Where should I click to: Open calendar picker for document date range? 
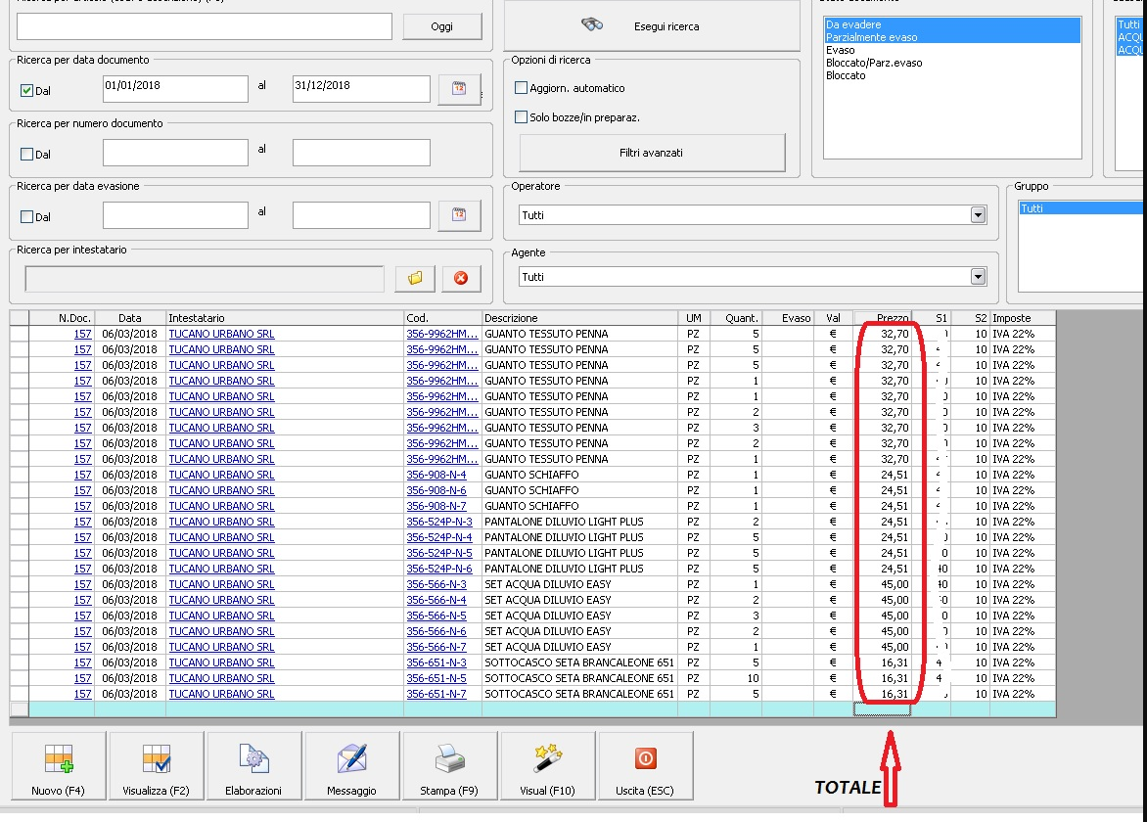point(459,89)
